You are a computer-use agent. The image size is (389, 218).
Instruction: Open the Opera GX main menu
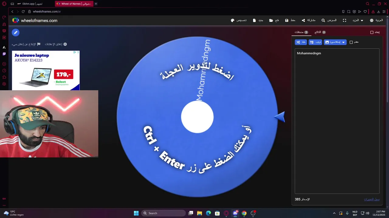pyautogui.click(x=4, y=4)
